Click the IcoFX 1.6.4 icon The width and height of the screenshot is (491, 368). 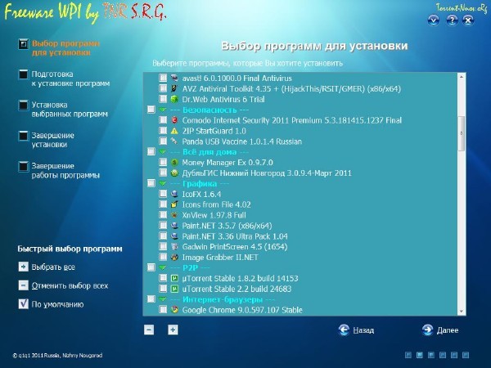pos(174,194)
